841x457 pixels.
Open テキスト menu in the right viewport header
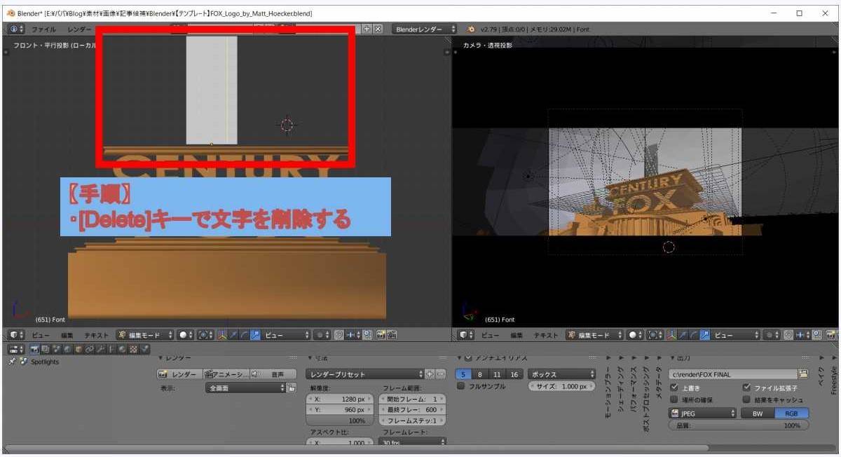pyautogui.click(x=546, y=335)
